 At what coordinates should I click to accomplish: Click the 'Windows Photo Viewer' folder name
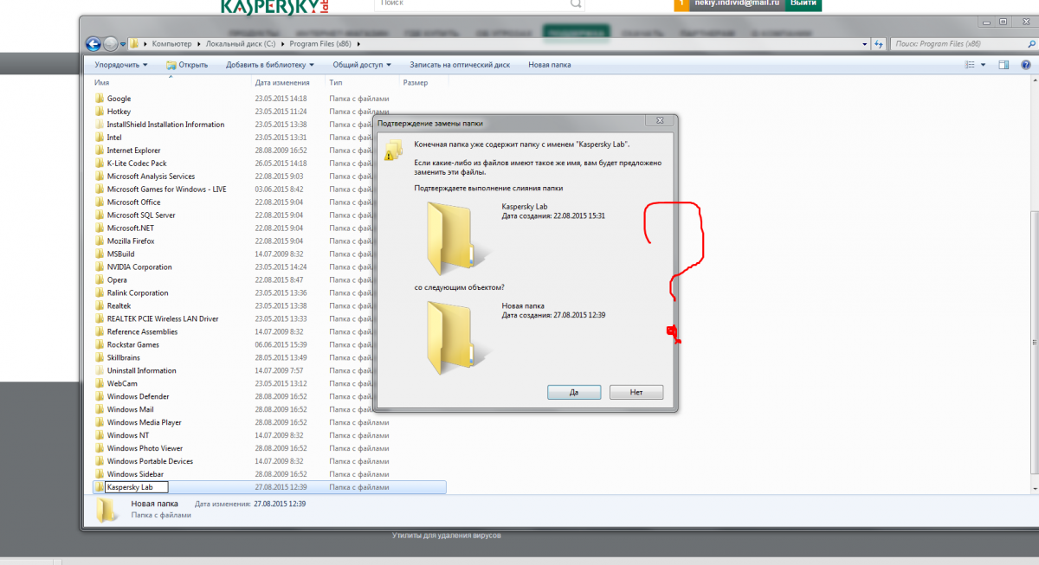(x=145, y=448)
